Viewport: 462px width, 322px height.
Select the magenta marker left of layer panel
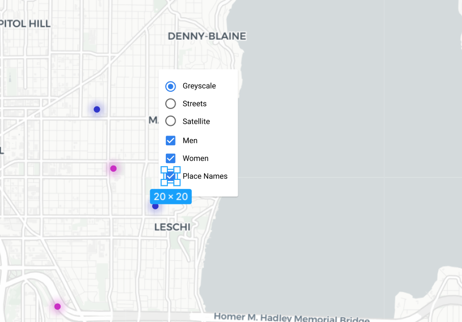[113, 169]
